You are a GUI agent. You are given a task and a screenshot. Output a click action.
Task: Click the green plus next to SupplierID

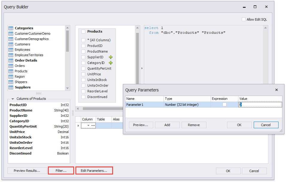tap(111, 57)
